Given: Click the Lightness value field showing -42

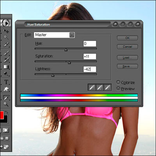Looking at the screenshot, I should 90,69.
